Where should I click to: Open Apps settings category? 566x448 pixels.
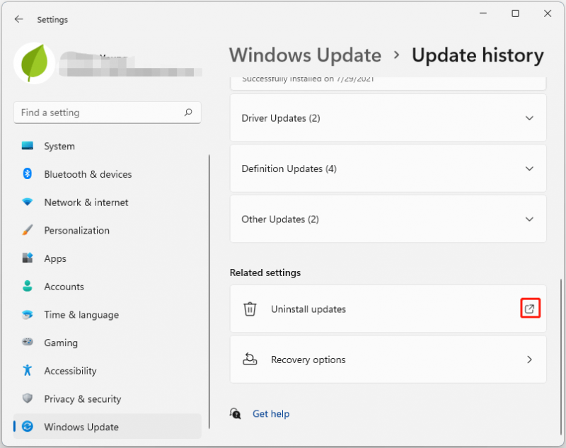(x=108, y=258)
